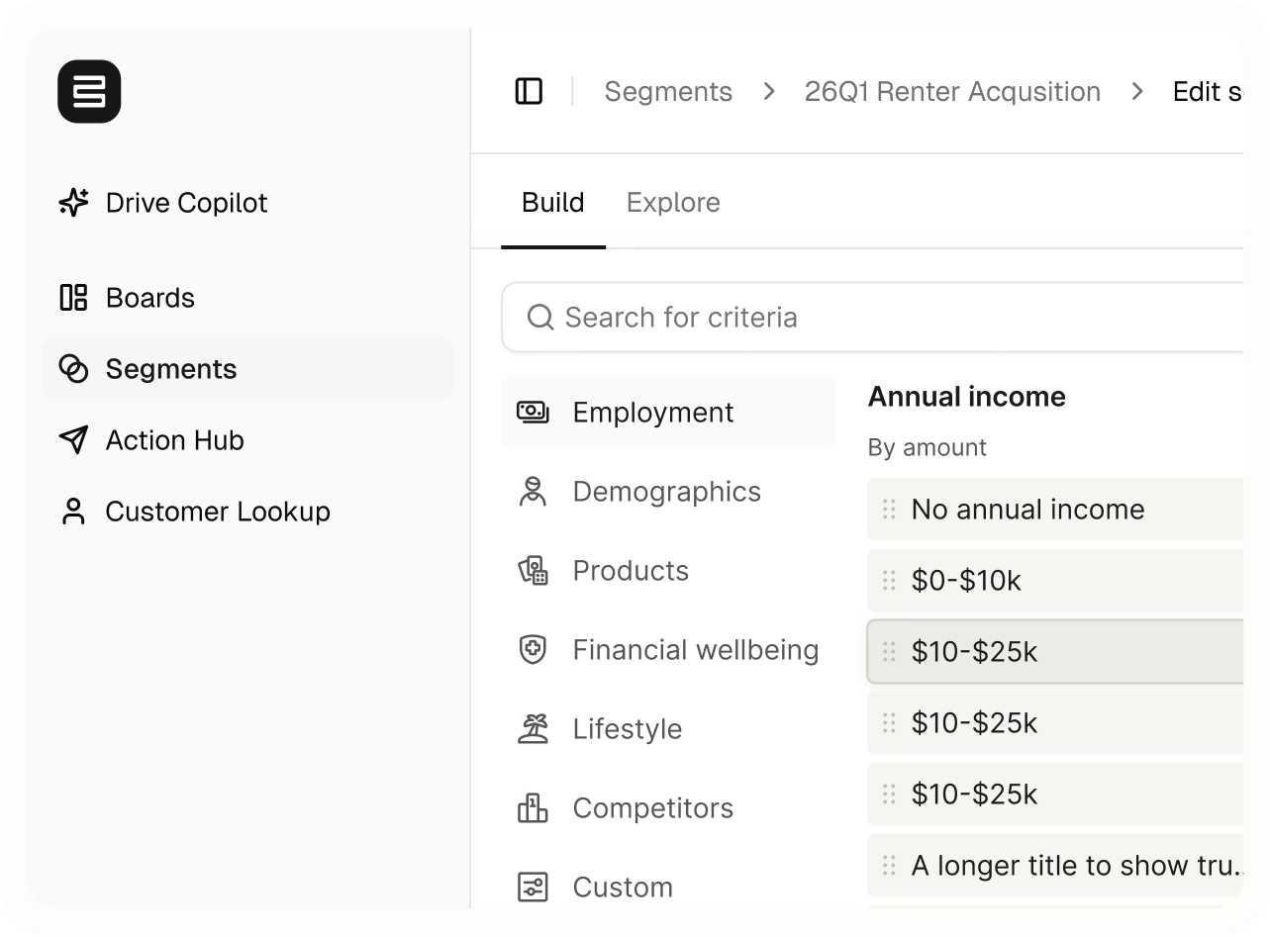Open 26Q1 Renter Acqusition breadcrumb

pyautogui.click(x=952, y=92)
